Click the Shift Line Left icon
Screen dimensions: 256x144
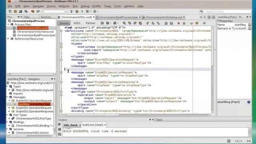pyautogui.click(x=166, y=23)
